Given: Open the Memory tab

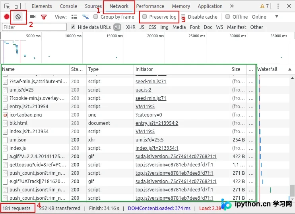Looking at the screenshot, I should 181,6.
